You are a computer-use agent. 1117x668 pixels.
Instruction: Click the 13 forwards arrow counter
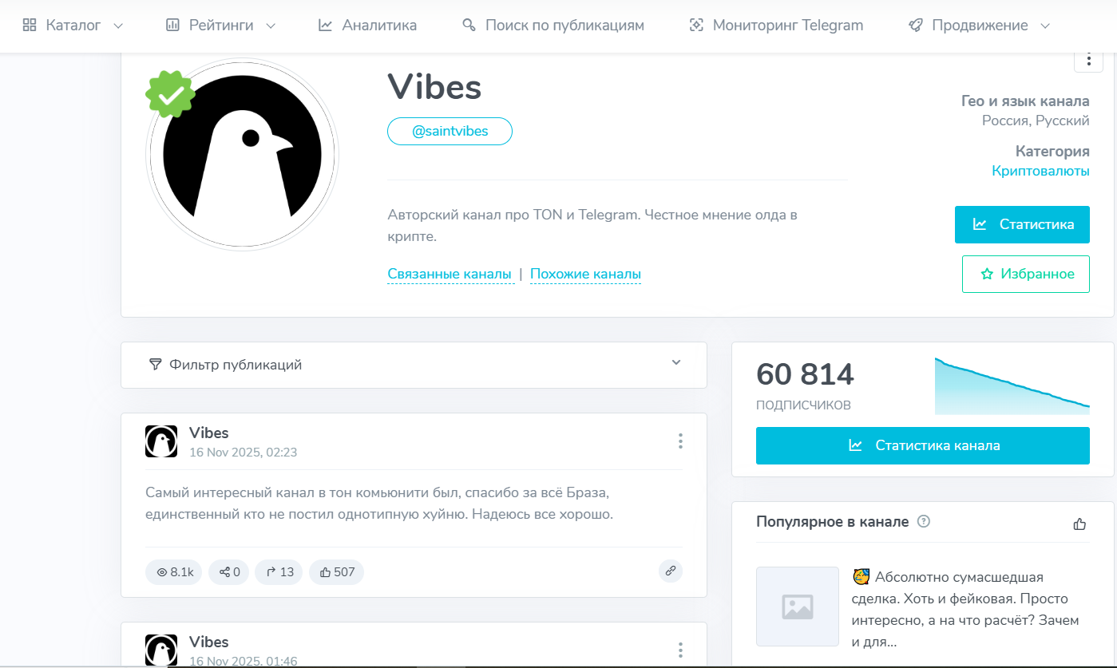[x=279, y=572]
